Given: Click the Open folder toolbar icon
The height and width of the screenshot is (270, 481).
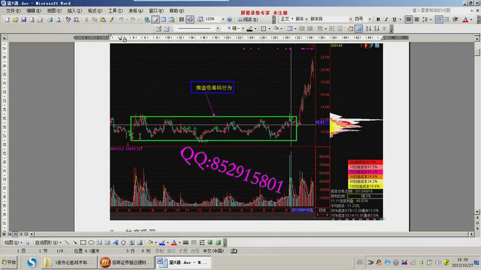Looking at the screenshot, I should click(15, 20).
